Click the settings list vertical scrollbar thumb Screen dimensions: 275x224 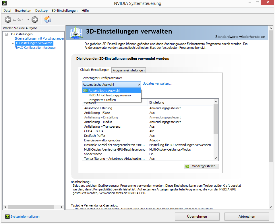click(216, 119)
